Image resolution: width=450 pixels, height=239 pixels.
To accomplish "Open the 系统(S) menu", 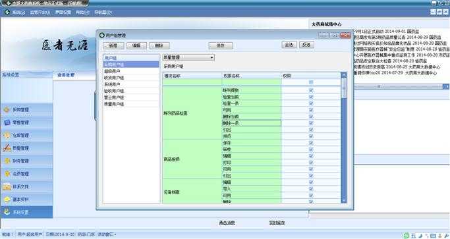I will 18,13.
